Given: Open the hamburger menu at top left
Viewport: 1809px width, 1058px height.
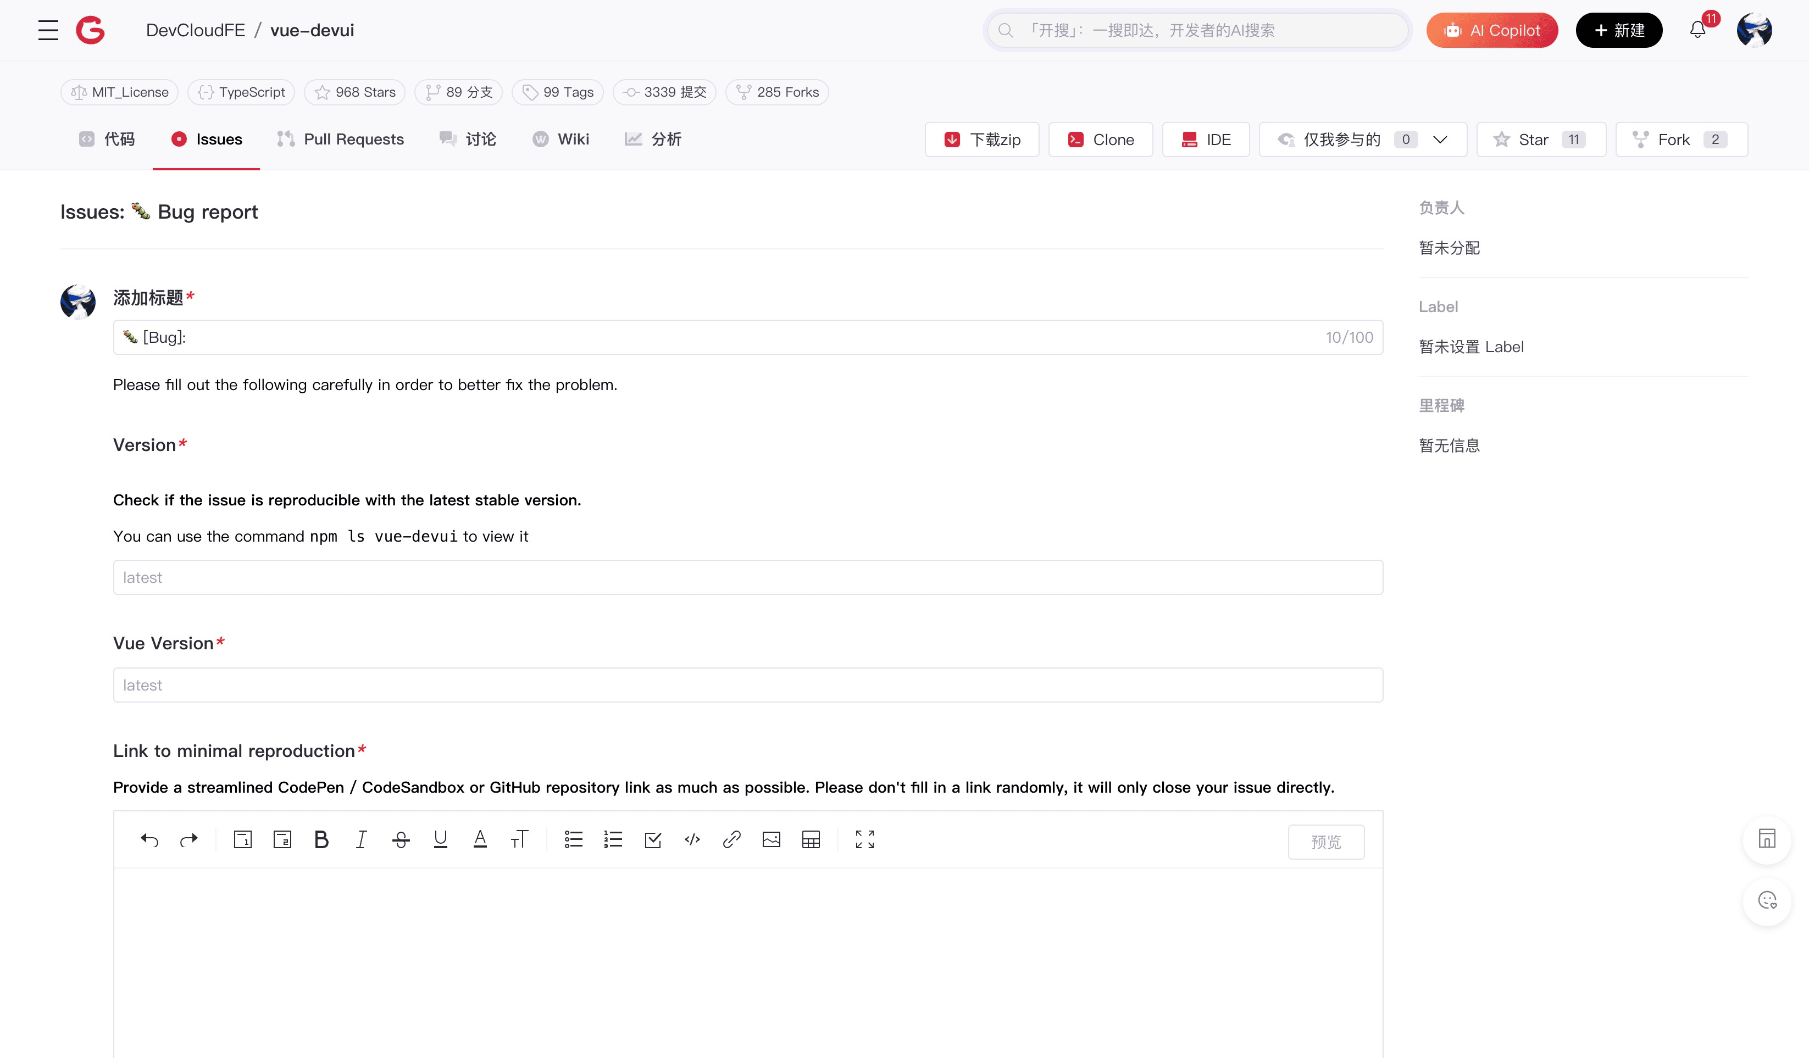Looking at the screenshot, I should pos(48,30).
